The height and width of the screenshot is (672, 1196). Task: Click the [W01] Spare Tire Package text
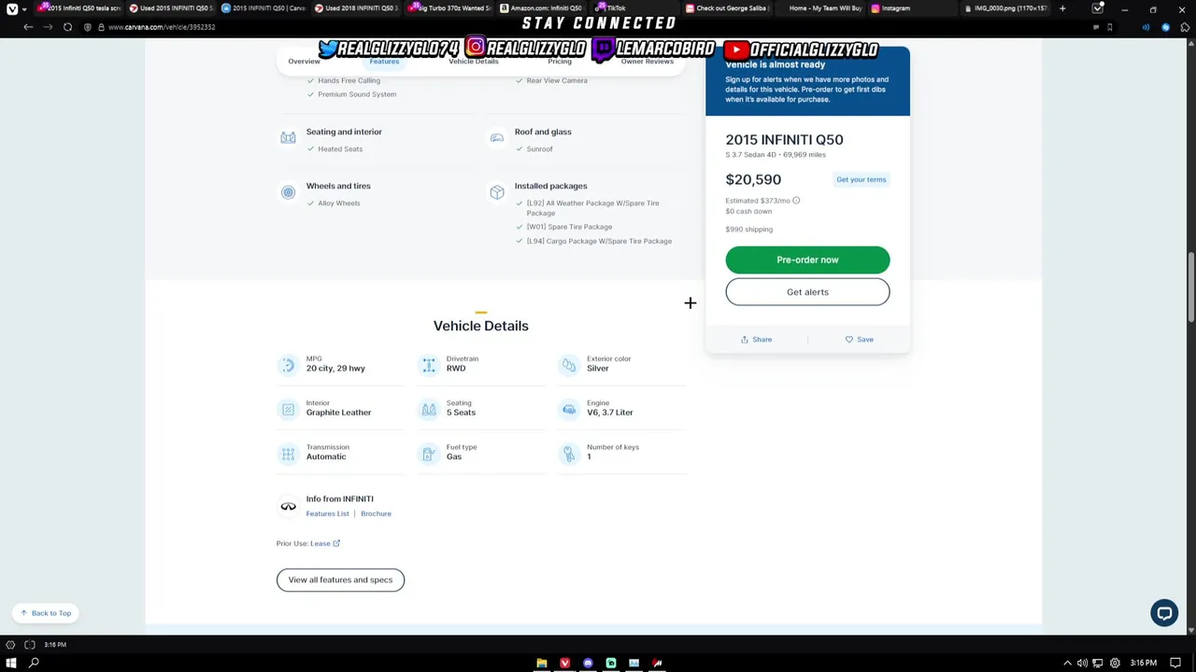[x=569, y=227]
